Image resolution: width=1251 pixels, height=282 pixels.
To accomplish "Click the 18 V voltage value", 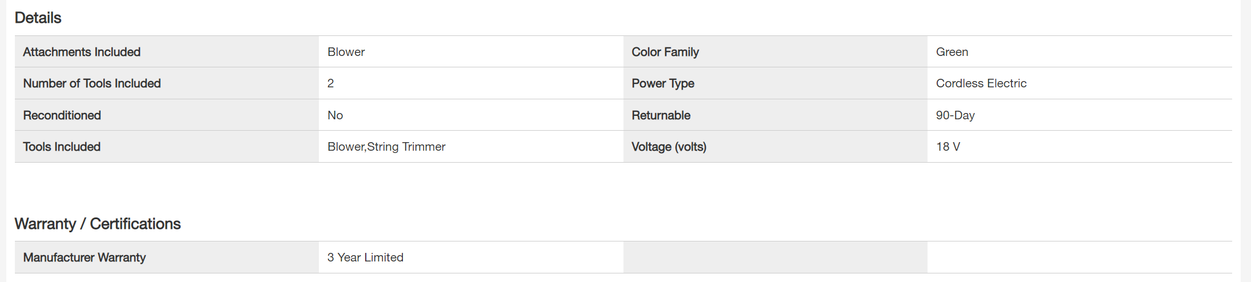I will coord(948,147).
